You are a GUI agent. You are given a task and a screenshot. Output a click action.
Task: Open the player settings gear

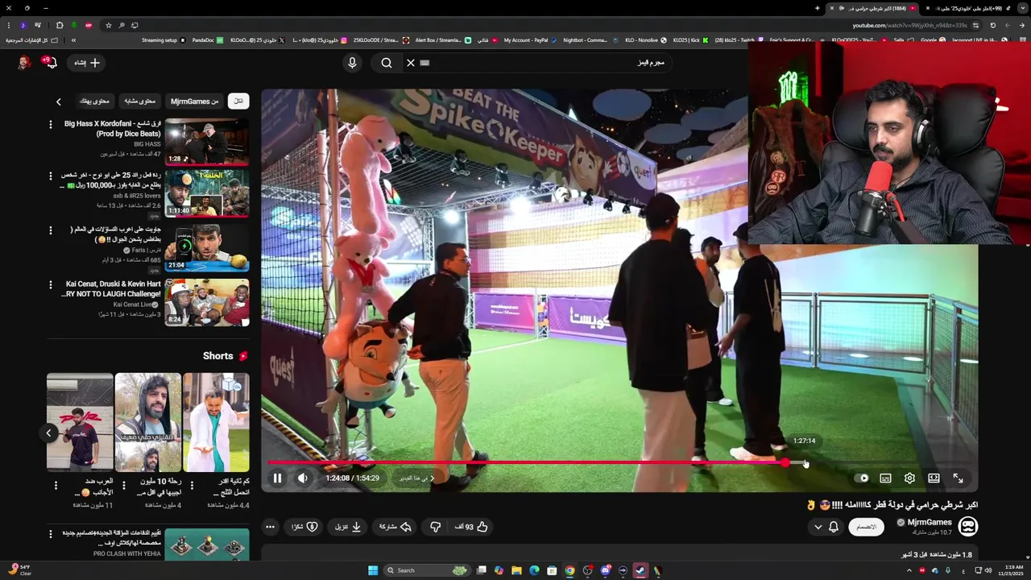click(x=909, y=478)
